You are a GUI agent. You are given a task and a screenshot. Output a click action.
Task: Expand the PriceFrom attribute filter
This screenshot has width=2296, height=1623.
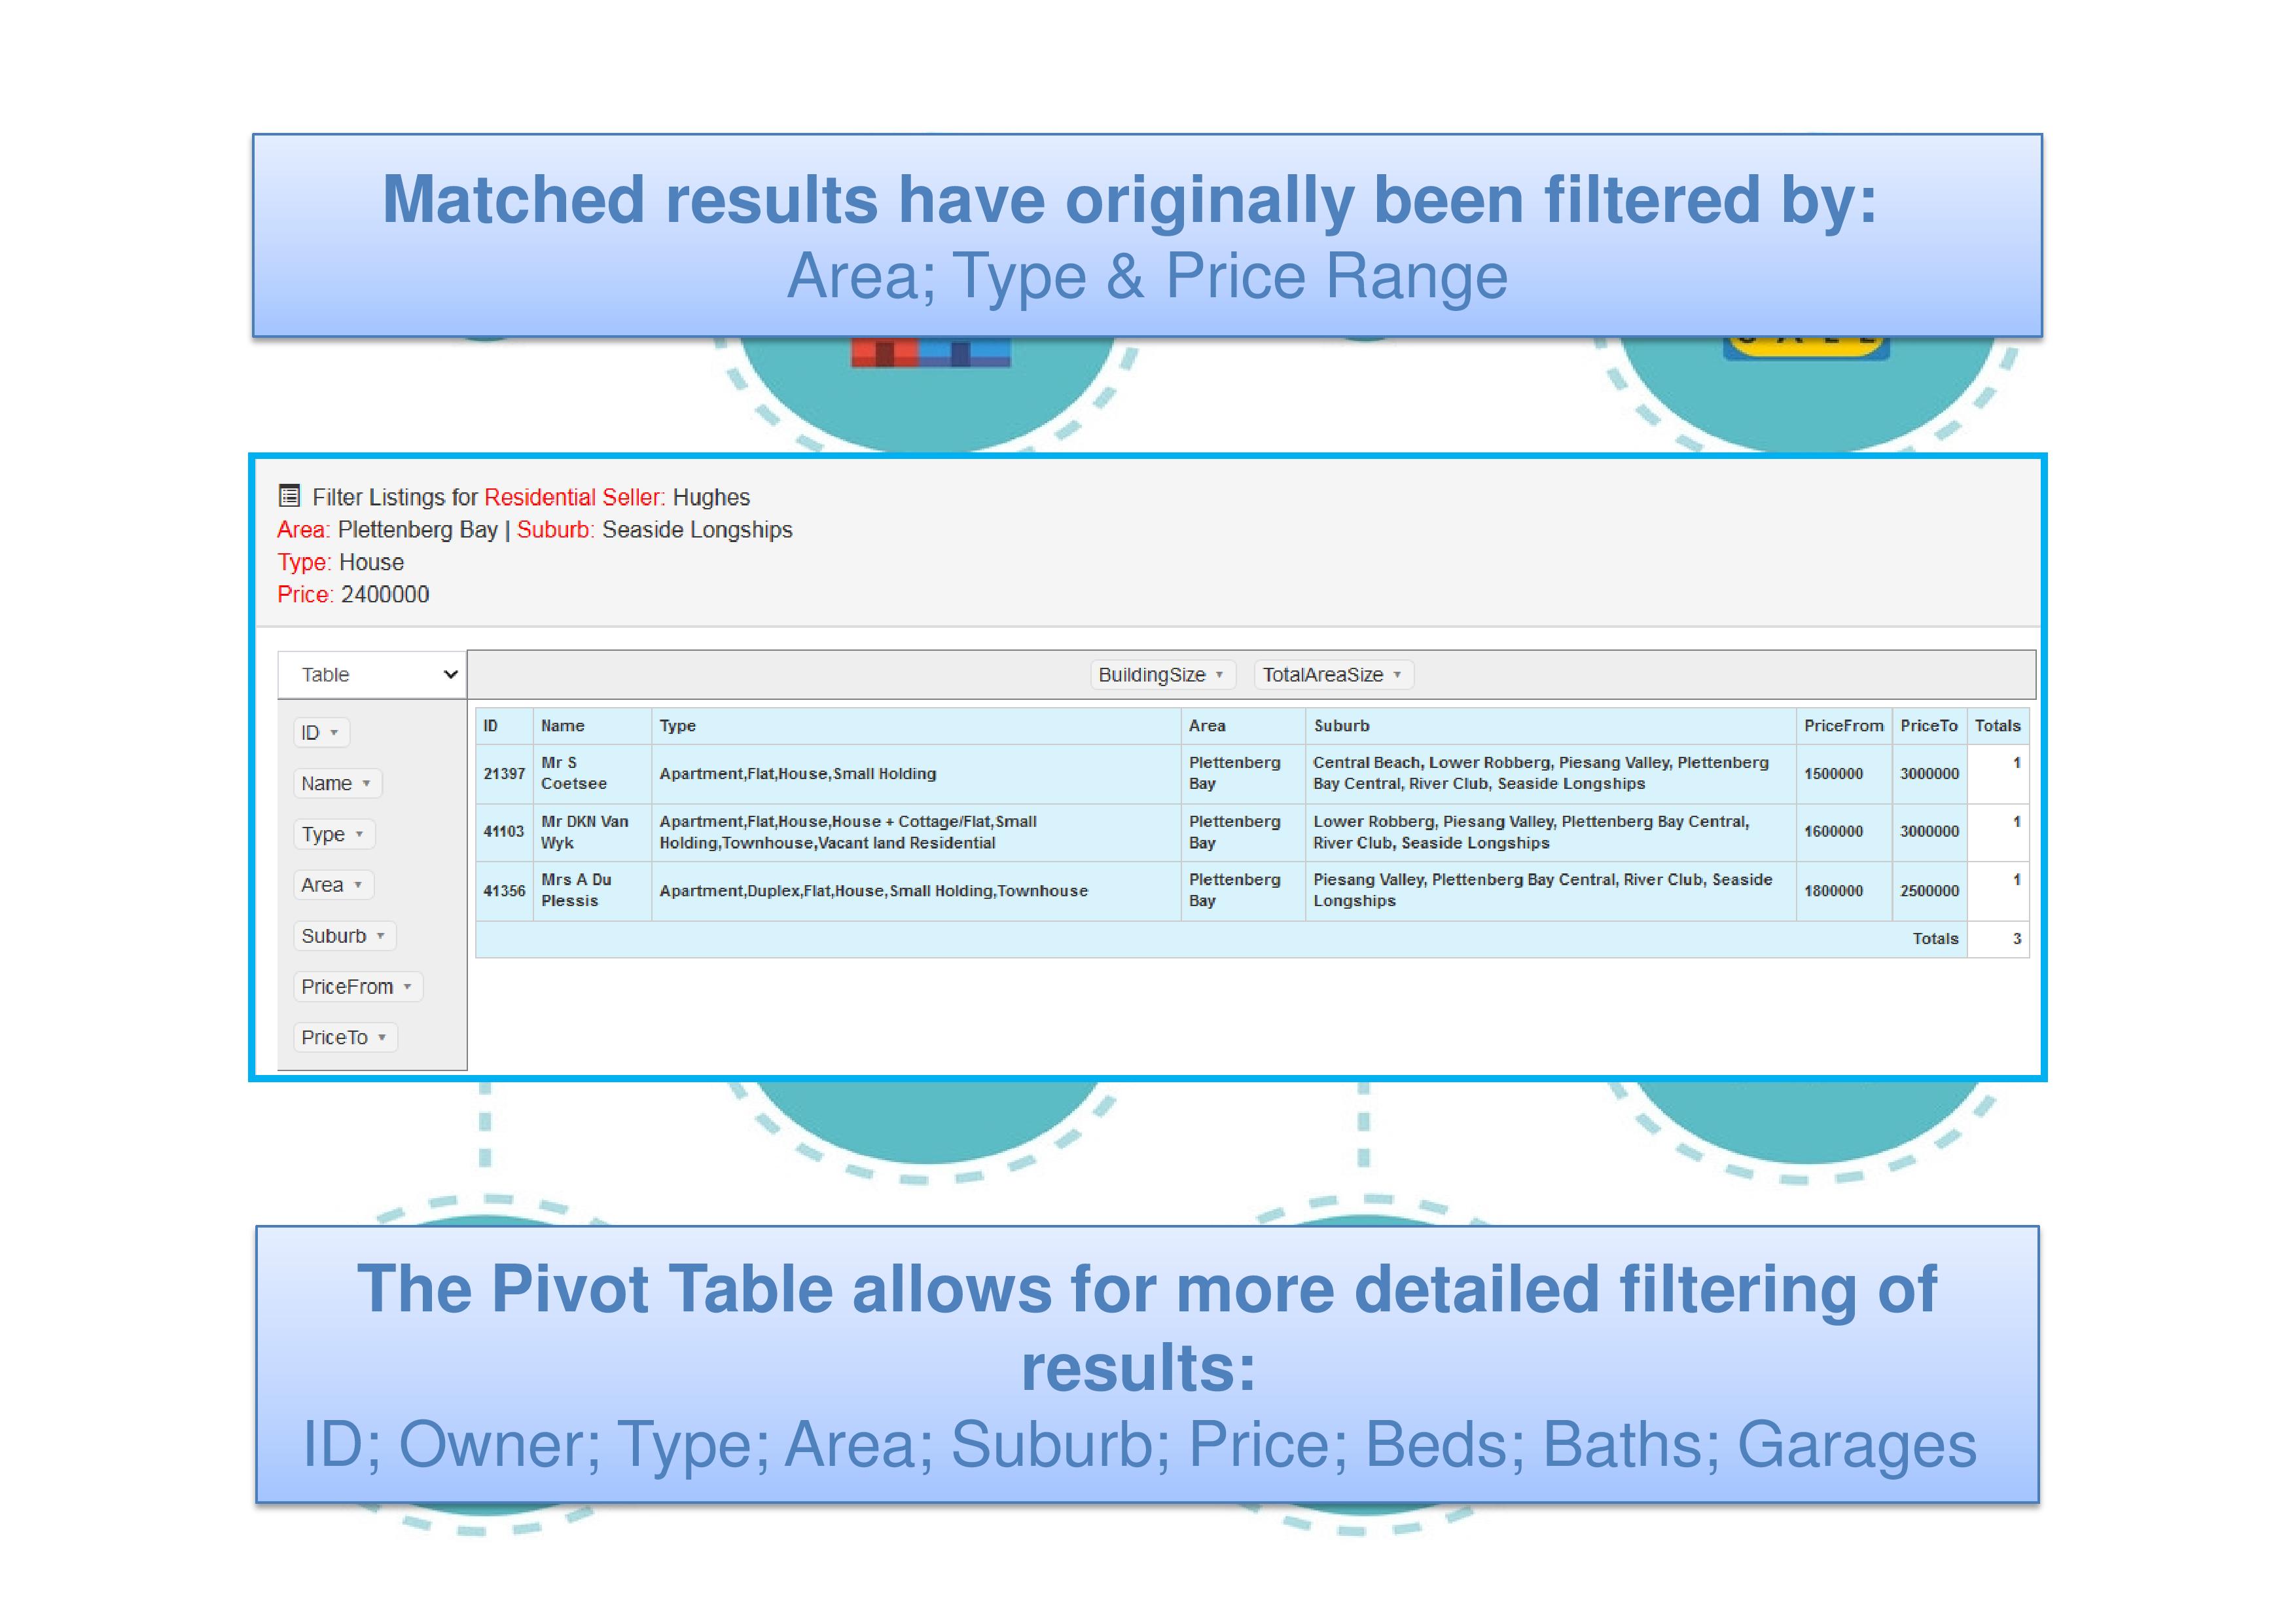[x=407, y=987]
